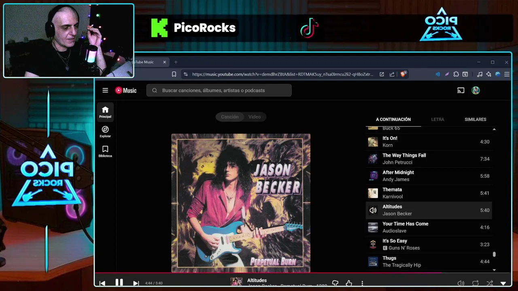Select the SIMILARES tab
This screenshot has width=518, height=291.
[x=476, y=120]
